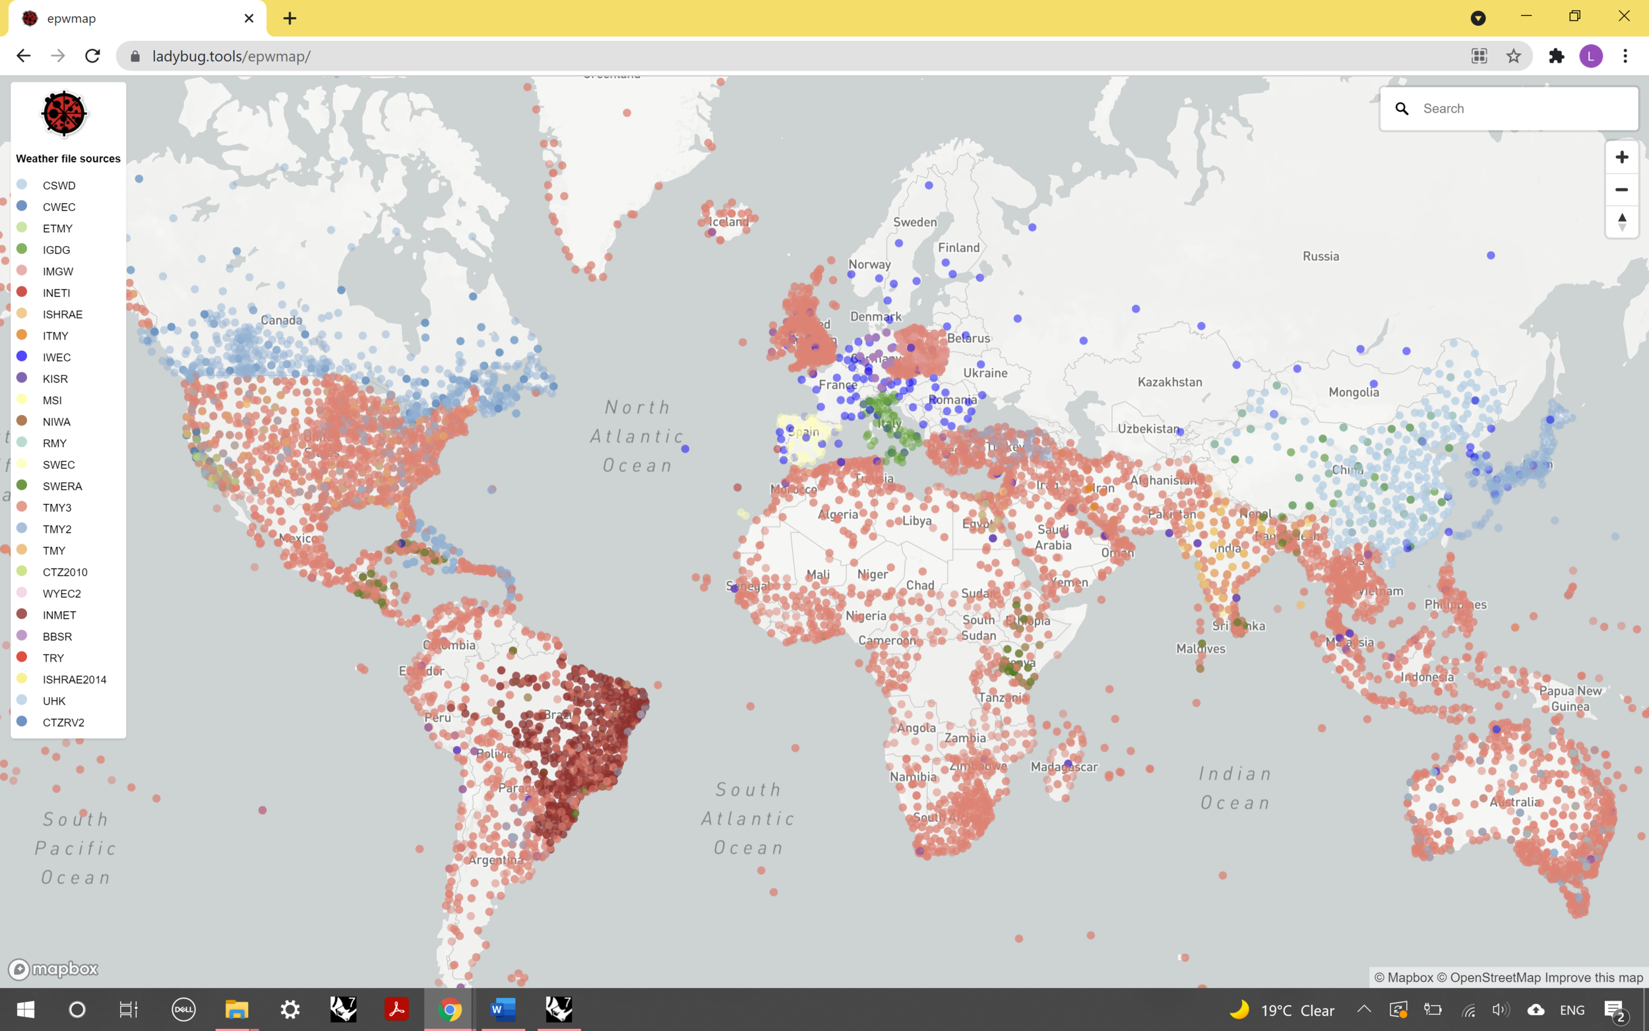The height and width of the screenshot is (1031, 1649).
Task: Reload the epwmap page
Action: 93,56
